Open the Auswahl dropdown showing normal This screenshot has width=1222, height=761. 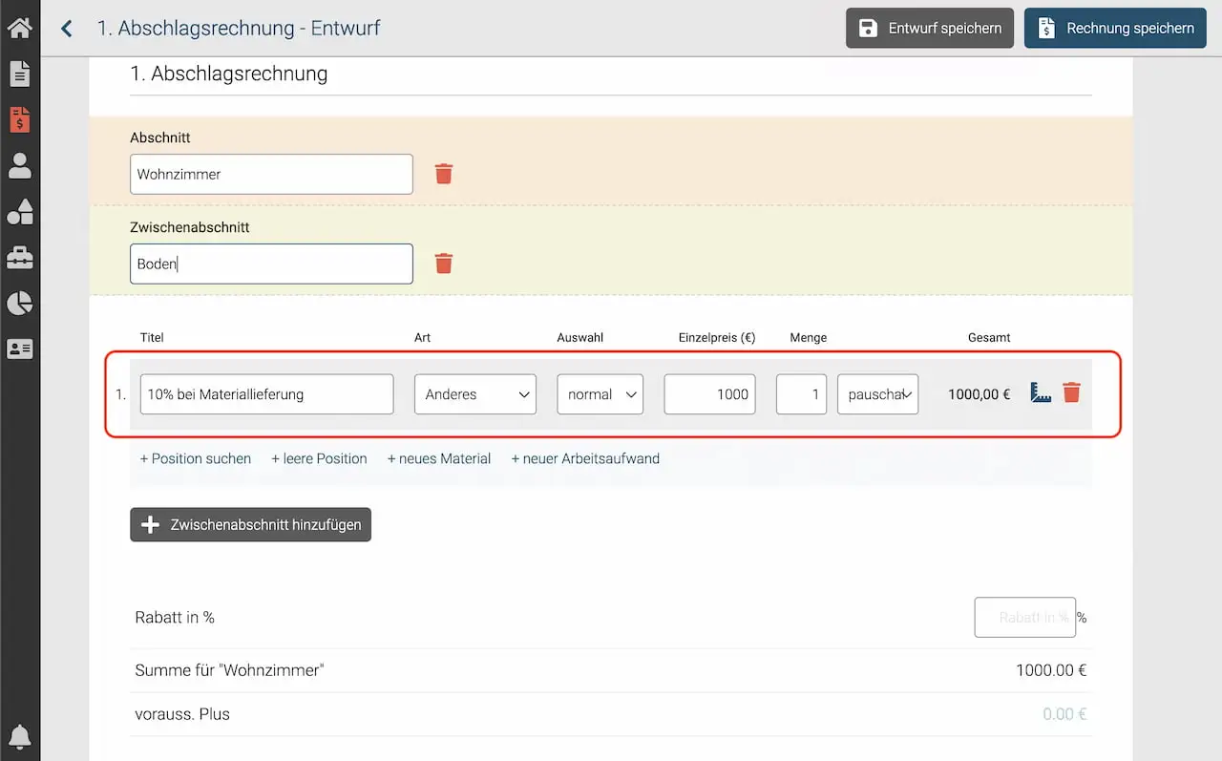click(x=600, y=394)
